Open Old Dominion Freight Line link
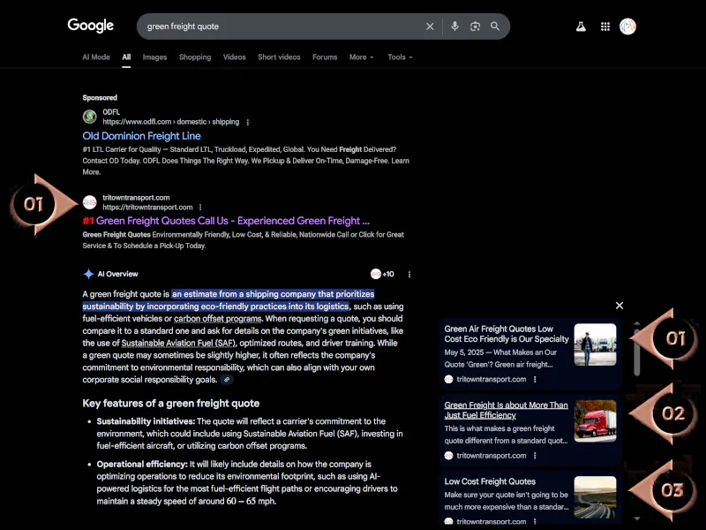The height and width of the screenshot is (530, 706). pyautogui.click(x=141, y=136)
